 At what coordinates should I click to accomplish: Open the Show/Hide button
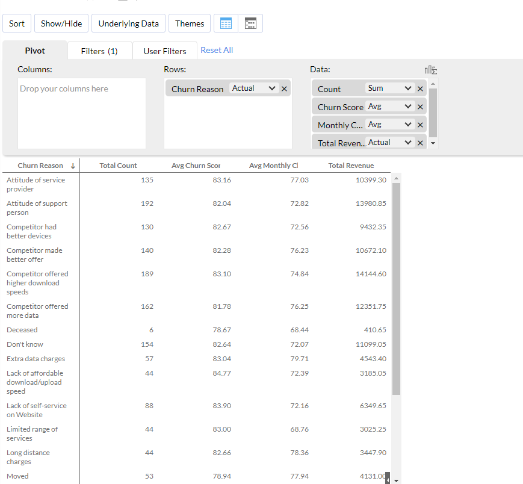[x=61, y=23]
